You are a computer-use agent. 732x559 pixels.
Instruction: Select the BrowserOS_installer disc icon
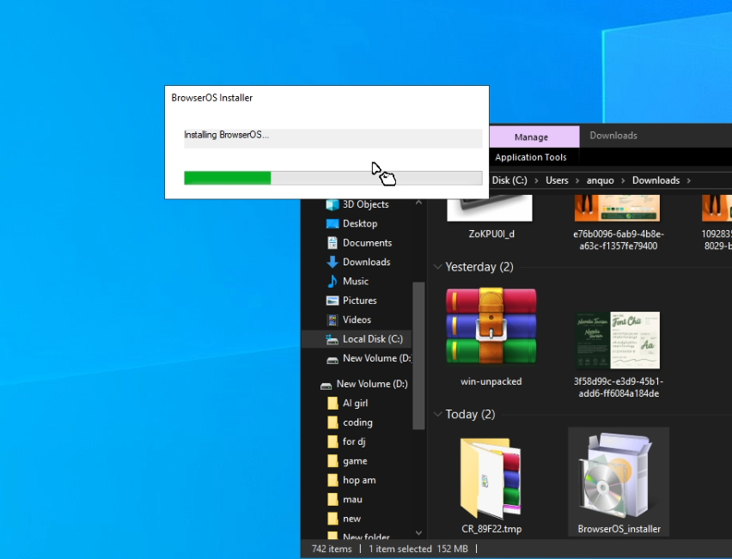pyautogui.click(x=615, y=475)
